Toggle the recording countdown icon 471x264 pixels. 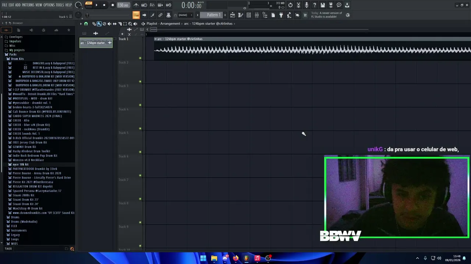(x=152, y=5)
